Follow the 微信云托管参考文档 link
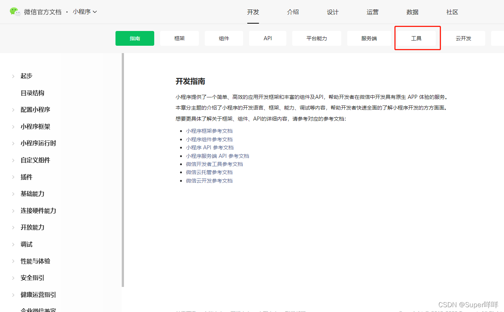 tap(209, 172)
